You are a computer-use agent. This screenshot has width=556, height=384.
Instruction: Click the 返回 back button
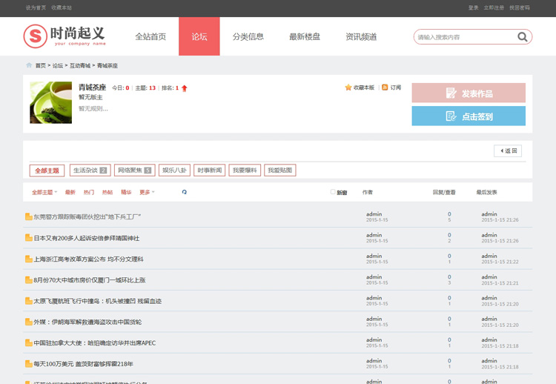click(x=508, y=150)
